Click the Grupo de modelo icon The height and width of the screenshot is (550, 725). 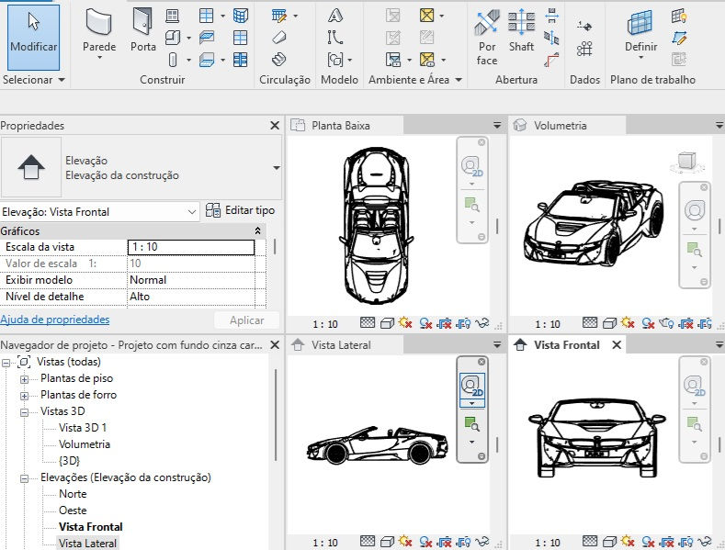point(335,60)
